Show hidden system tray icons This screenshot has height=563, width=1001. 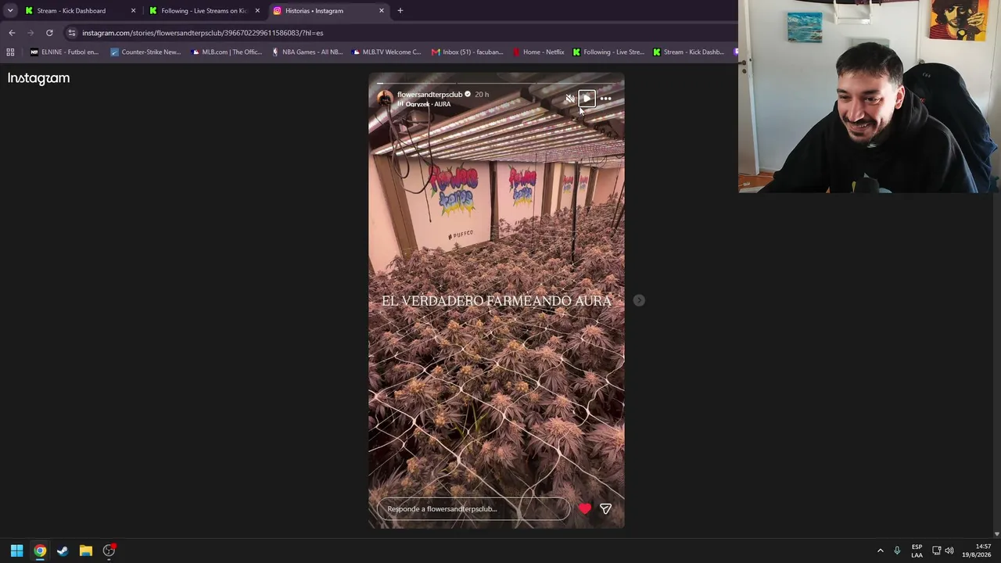[880, 550]
